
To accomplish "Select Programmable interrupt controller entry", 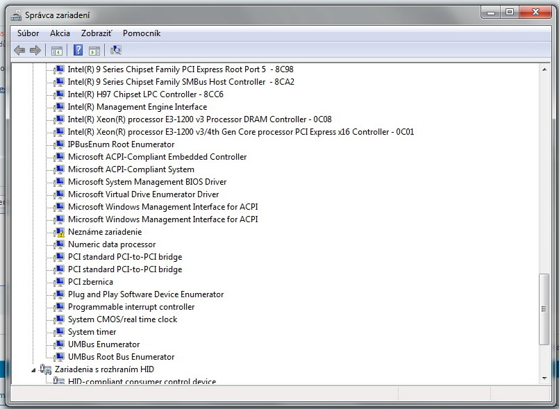I will coord(131,307).
